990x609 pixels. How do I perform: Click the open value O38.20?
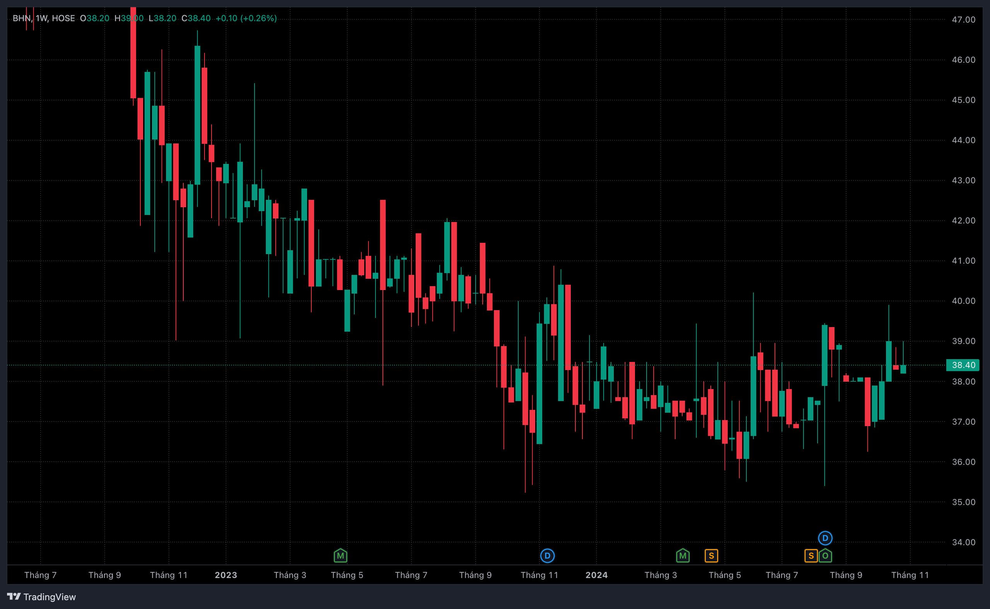pos(95,18)
